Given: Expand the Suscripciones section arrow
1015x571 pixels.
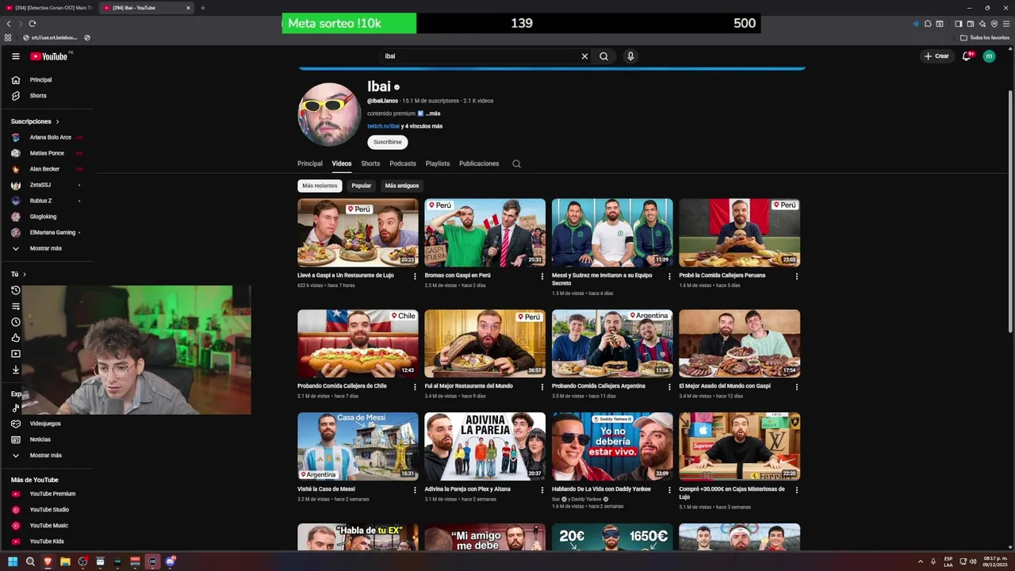Looking at the screenshot, I should [57, 121].
